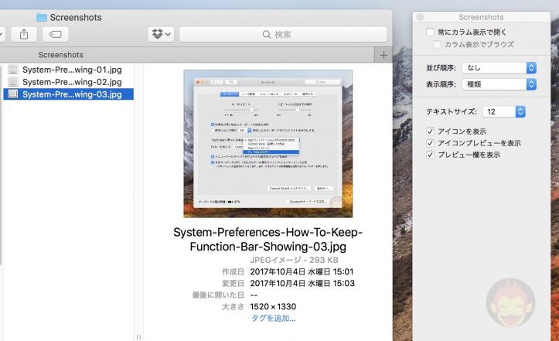Click the file icon of wing-03.jpg
This screenshot has width=559, height=341.
point(13,94)
